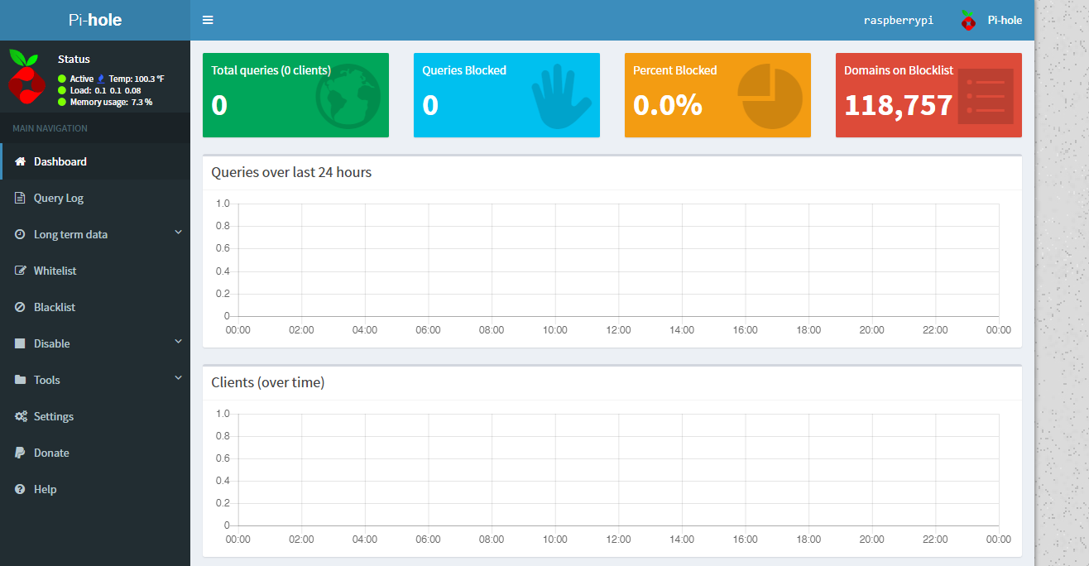Toggle the hamburger sidebar menu

tap(208, 20)
